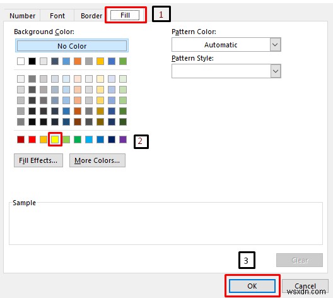Switch to the Number tab

coord(22,16)
